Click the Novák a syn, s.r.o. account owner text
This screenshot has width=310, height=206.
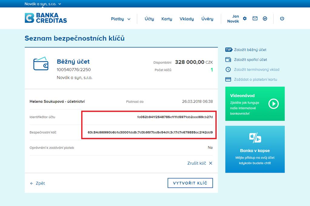[x=75, y=78]
